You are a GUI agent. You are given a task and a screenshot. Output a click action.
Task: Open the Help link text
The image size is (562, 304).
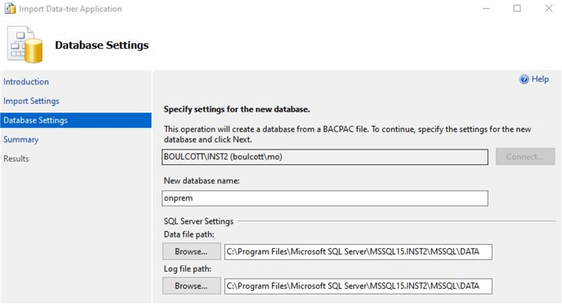tap(540, 79)
